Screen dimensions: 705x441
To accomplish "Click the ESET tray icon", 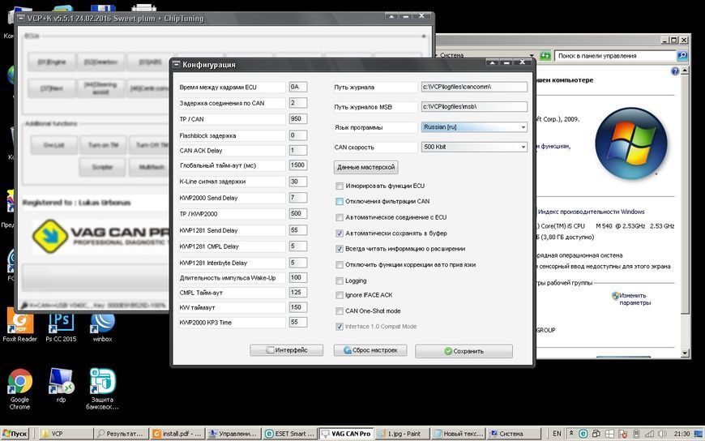I will [x=583, y=434].
